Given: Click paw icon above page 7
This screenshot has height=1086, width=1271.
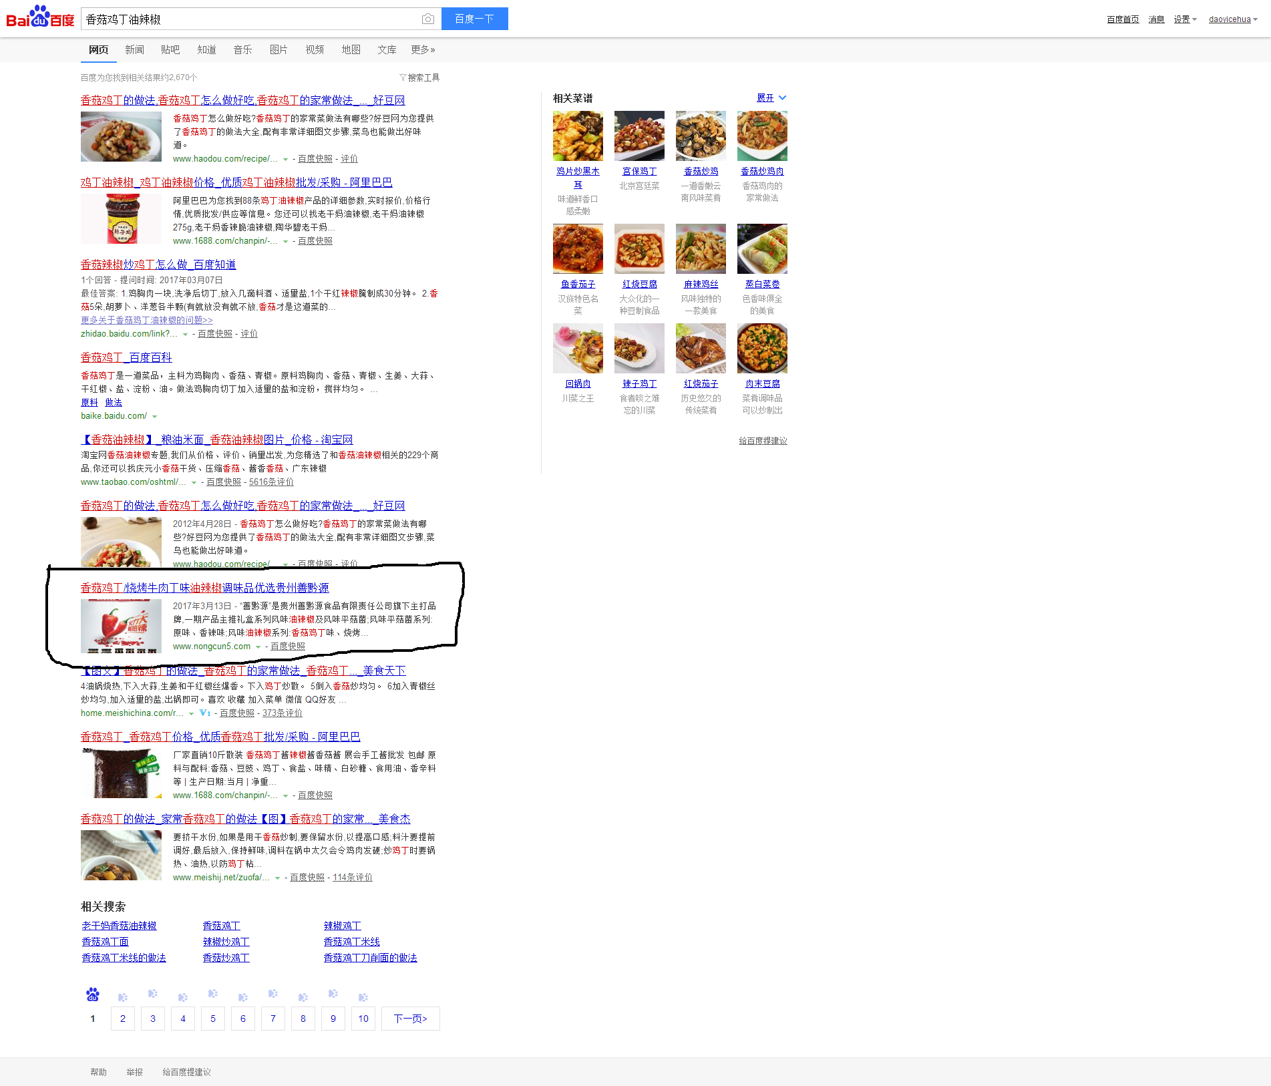Looking at the screenshot, I should (273, 994).
